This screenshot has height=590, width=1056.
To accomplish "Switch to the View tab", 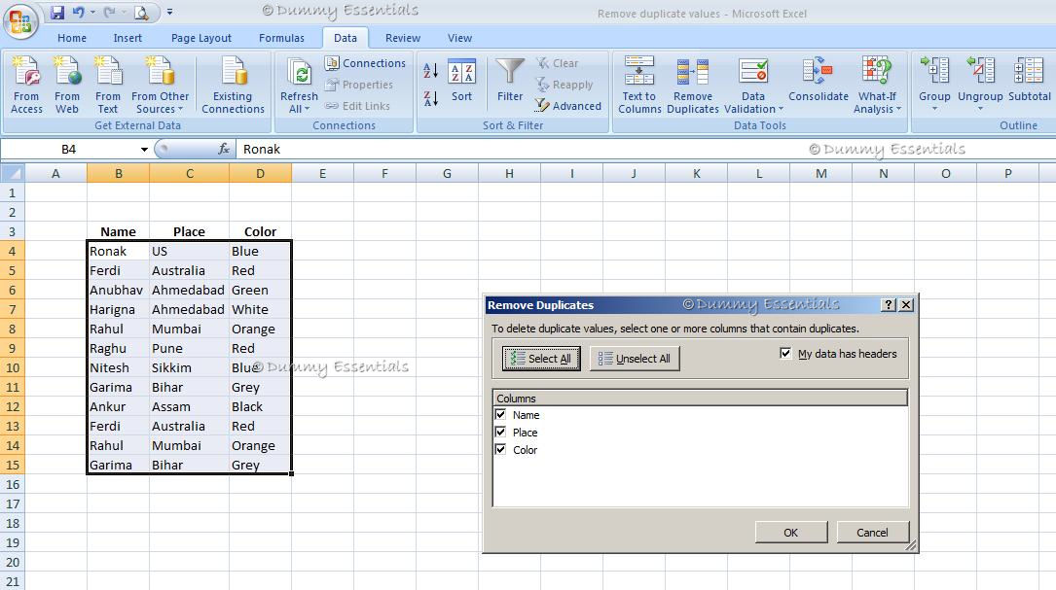I will pyautogui.click(x=460, y=38).
